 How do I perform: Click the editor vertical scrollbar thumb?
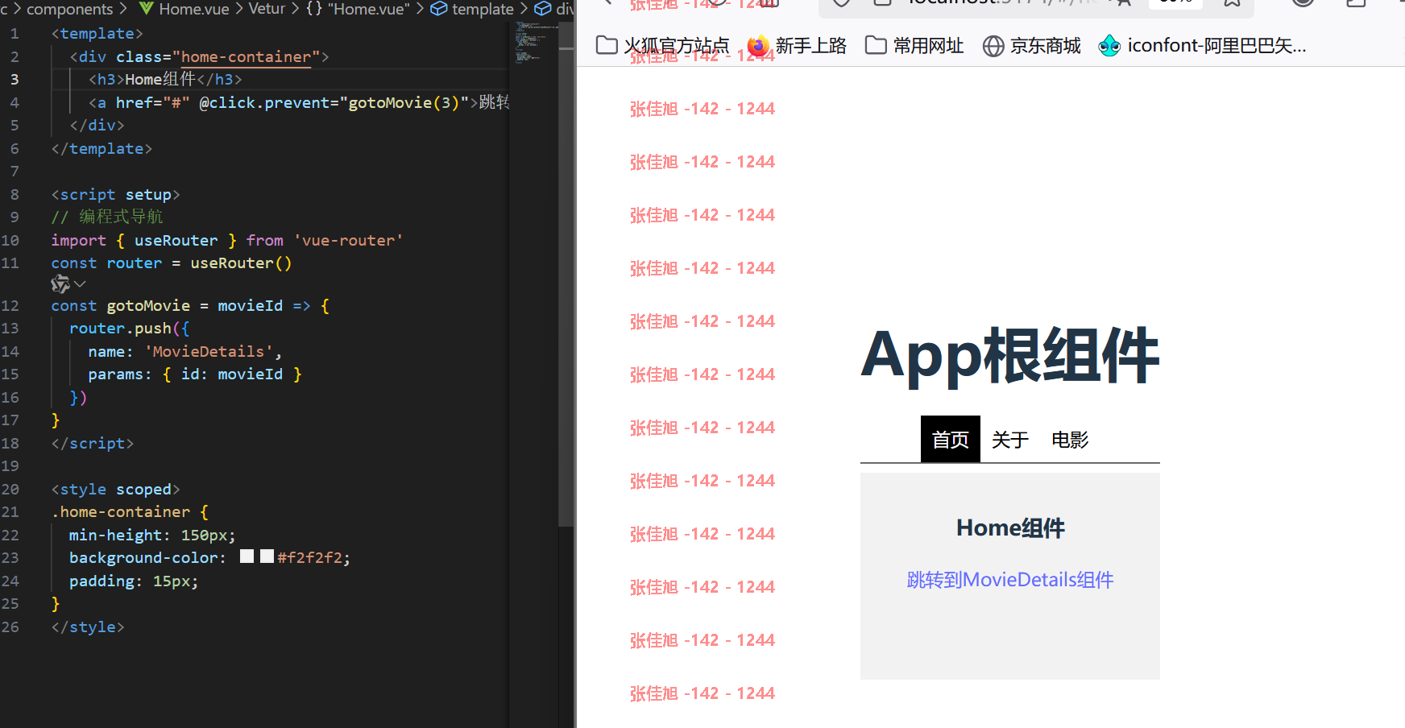click(566, 274)
